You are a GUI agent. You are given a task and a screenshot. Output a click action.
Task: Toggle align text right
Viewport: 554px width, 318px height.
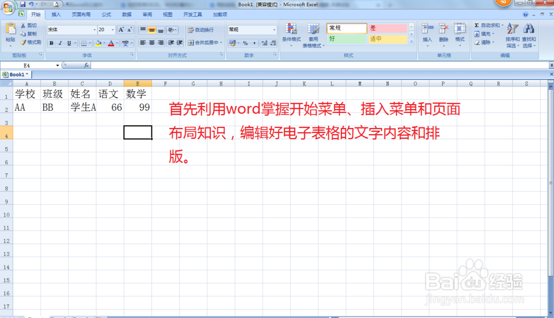click(x=161, y=43)
